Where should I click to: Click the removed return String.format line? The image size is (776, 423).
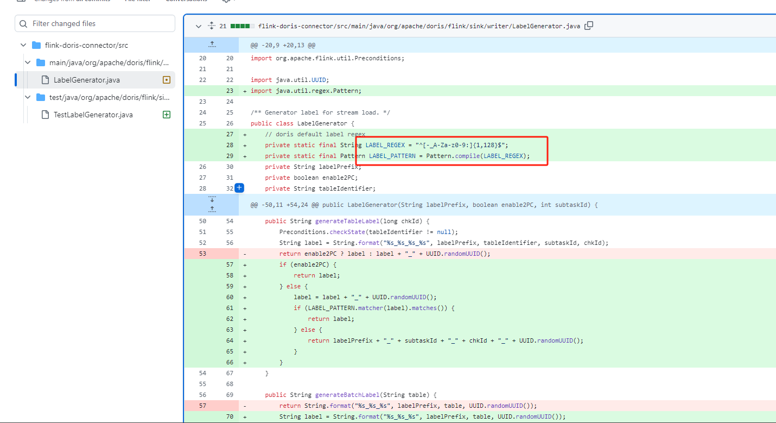[x=408, y=406]
